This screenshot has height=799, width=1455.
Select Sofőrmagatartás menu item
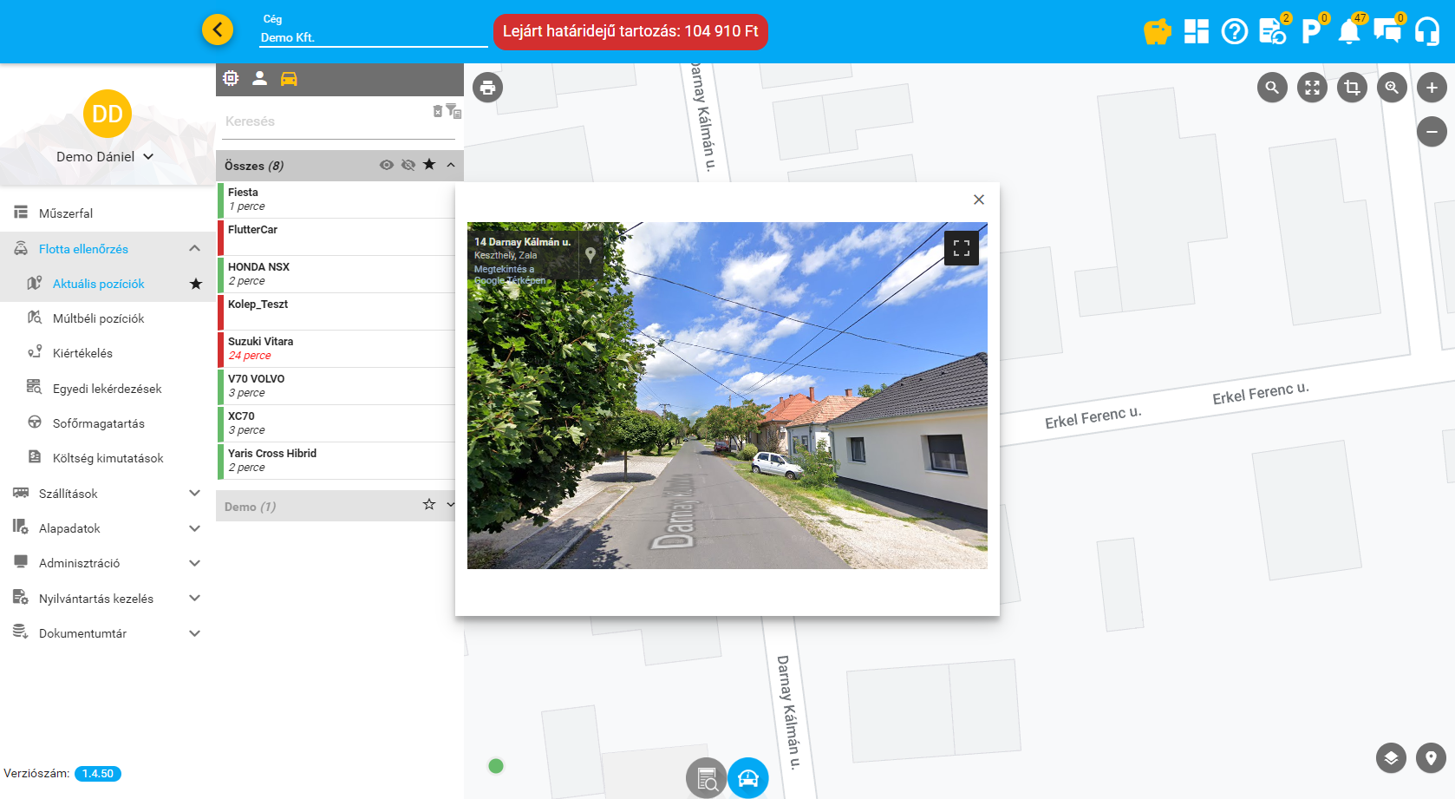[98, 423]
